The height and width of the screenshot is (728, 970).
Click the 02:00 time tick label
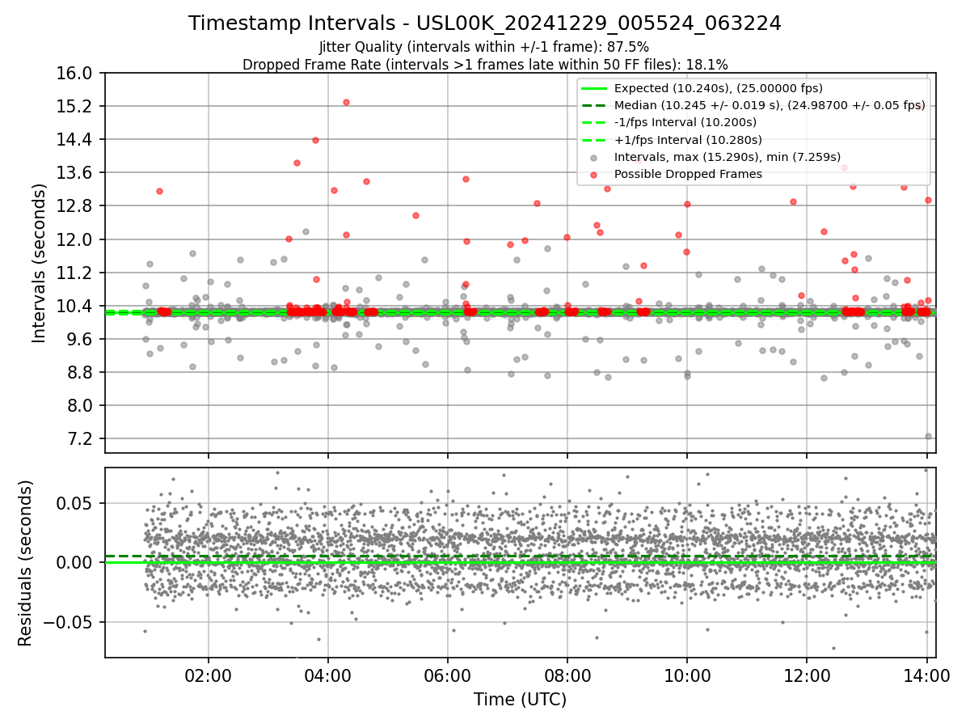tap(209, 677)
